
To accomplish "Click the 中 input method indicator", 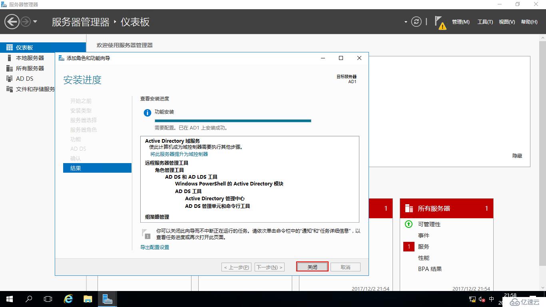I will [x=492, y=299].
